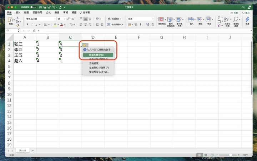
Task: Toggle italic formatting
Action: pos(32,25)
